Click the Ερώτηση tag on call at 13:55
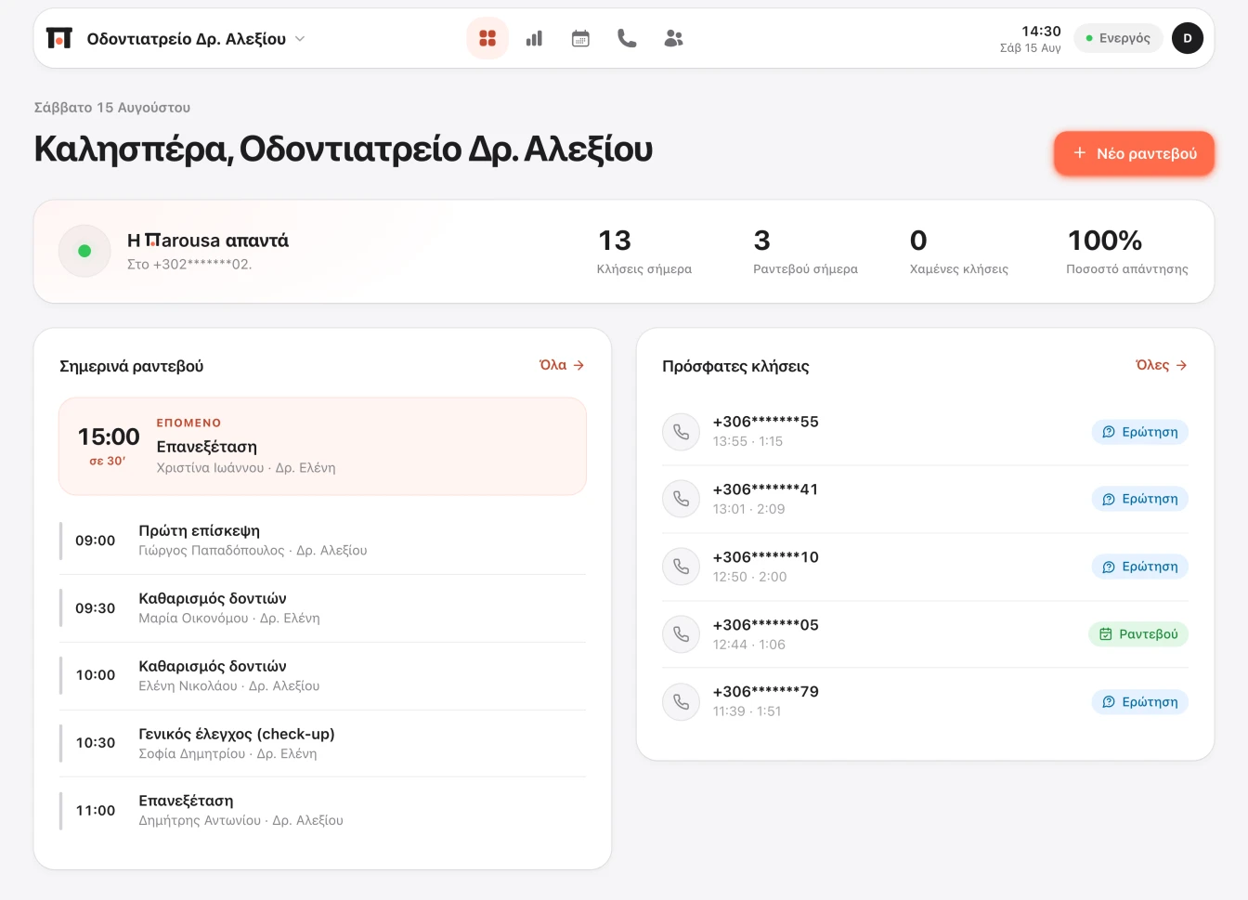This screenshot has width=1248, height=900. click(1140, 432)
